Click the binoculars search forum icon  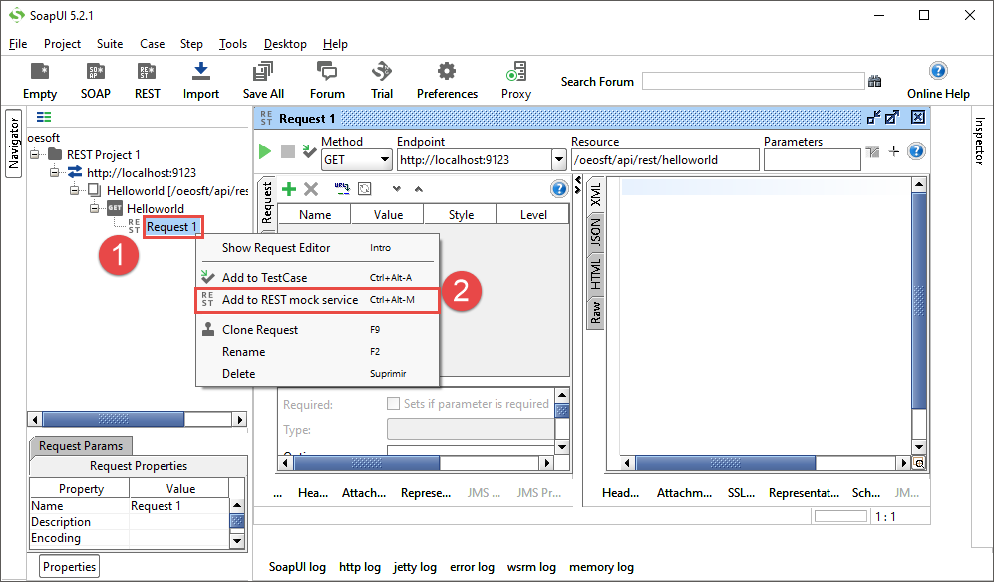click(875, 81)
